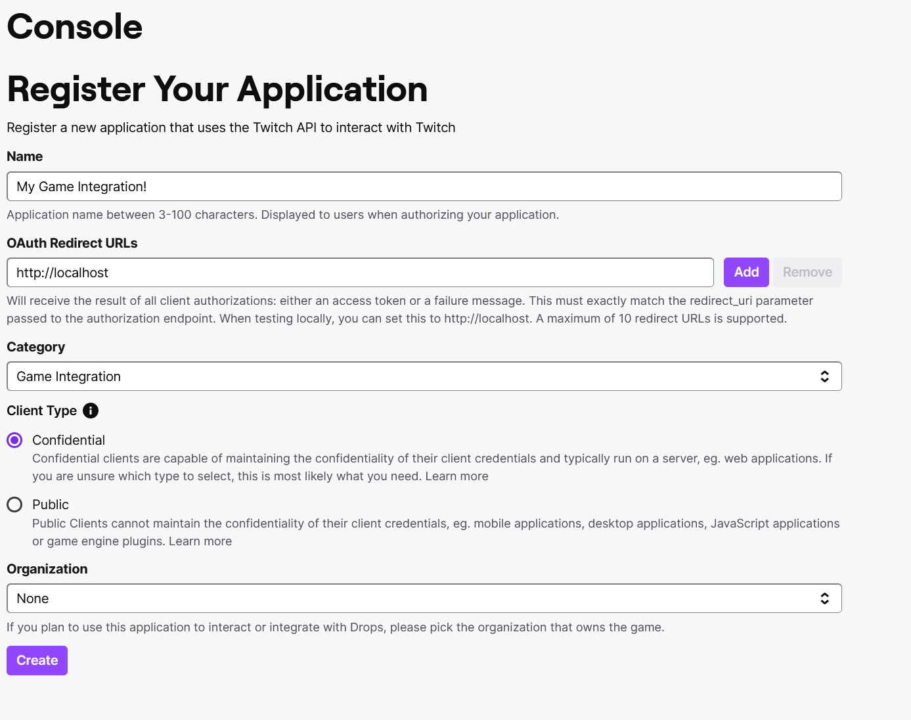The height and width of the screenshot is (720, 911).
Task: Click the 'Confidential' option label text
Action: point(68,440)
